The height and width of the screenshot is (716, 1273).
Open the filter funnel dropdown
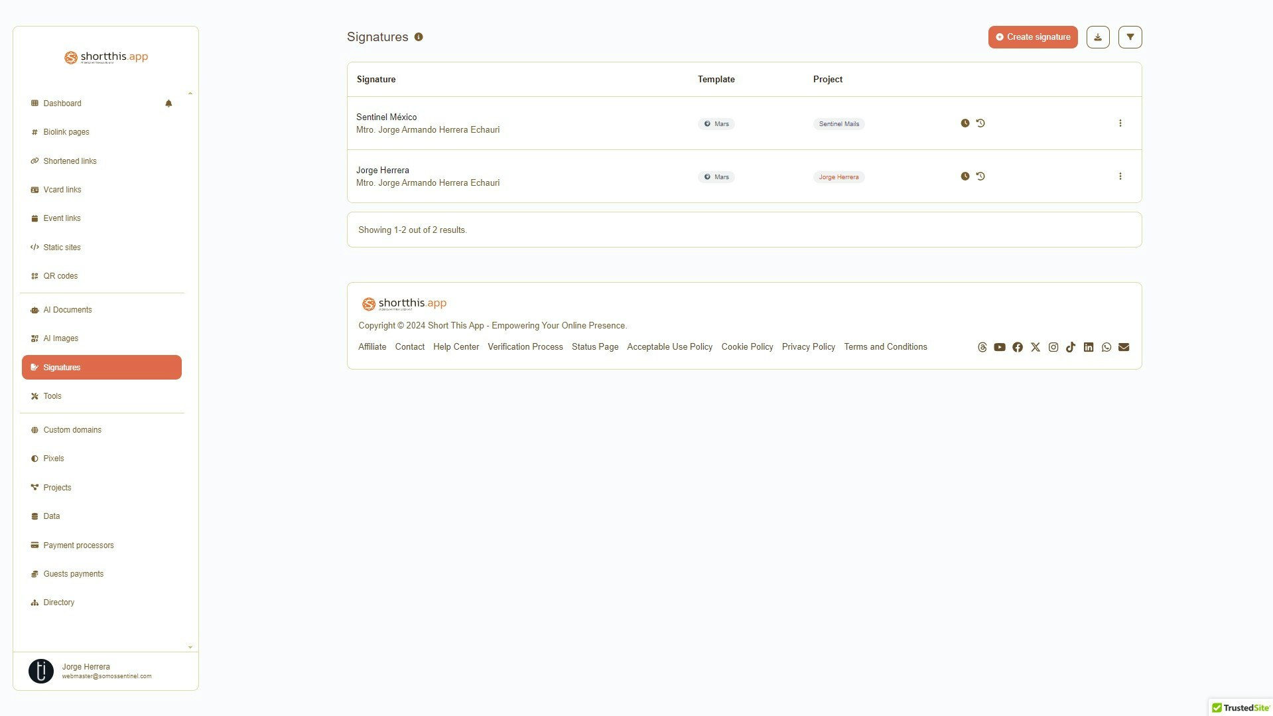tap(1130, 37)
